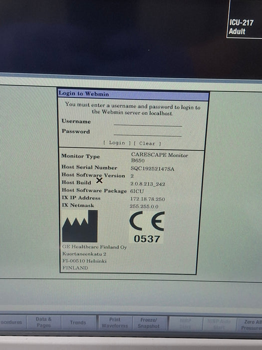Viewport: 262px width, 350px height.
Task: Click netmask value 255.255.0.0
Action: pos(144,206)
